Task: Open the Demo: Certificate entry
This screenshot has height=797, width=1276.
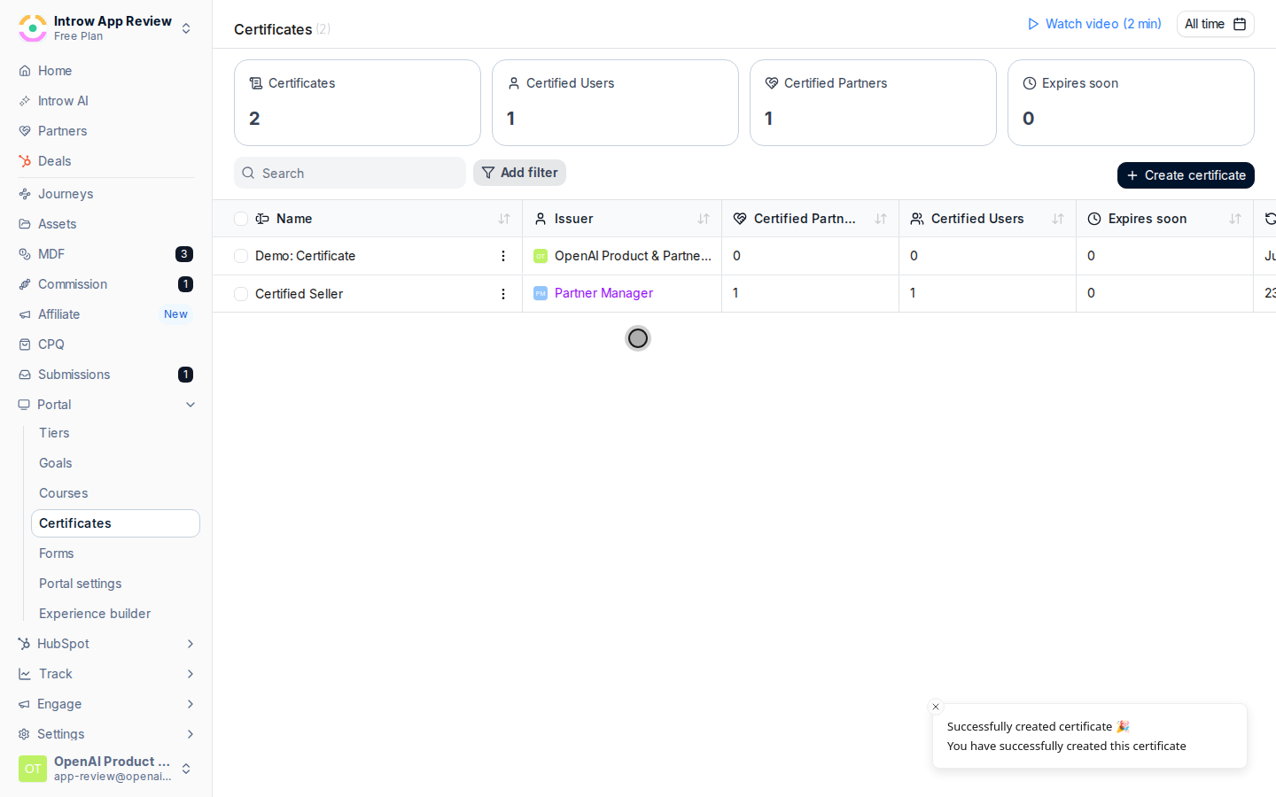Action: [x=305, y=256]
